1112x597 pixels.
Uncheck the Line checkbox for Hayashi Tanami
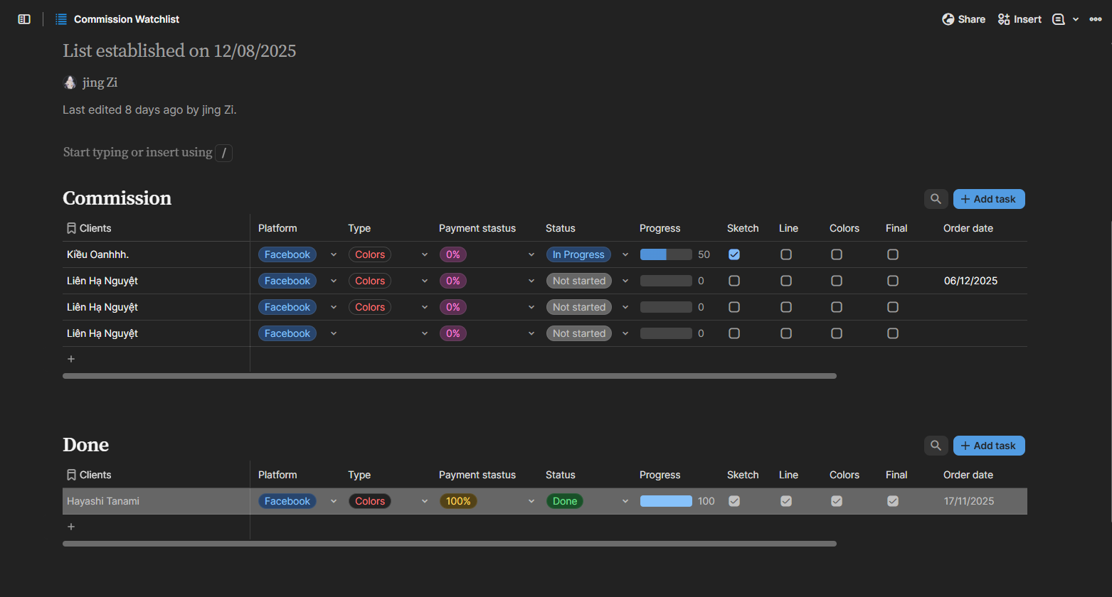click(786, 501)
